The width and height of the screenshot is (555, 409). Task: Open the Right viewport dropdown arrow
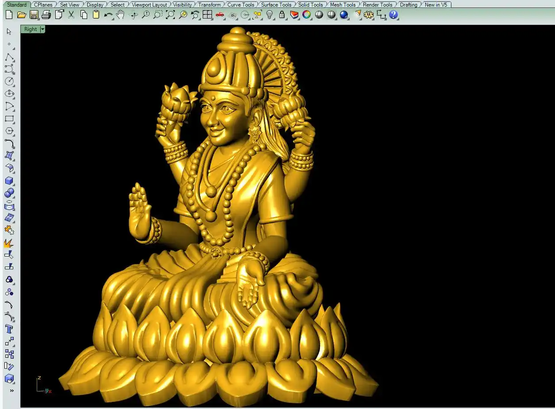pos(42,29)
